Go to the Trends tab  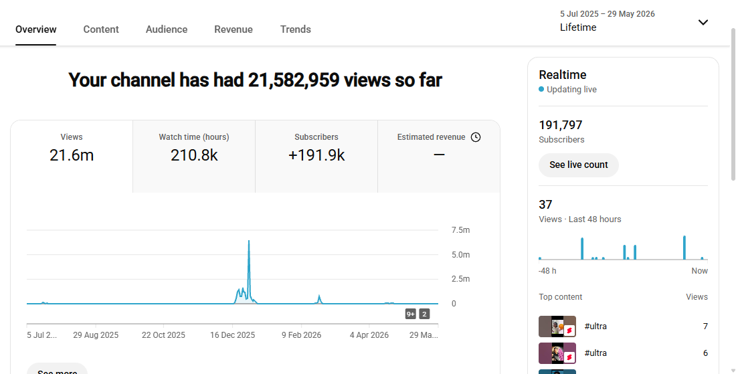[x=295, y=29]
